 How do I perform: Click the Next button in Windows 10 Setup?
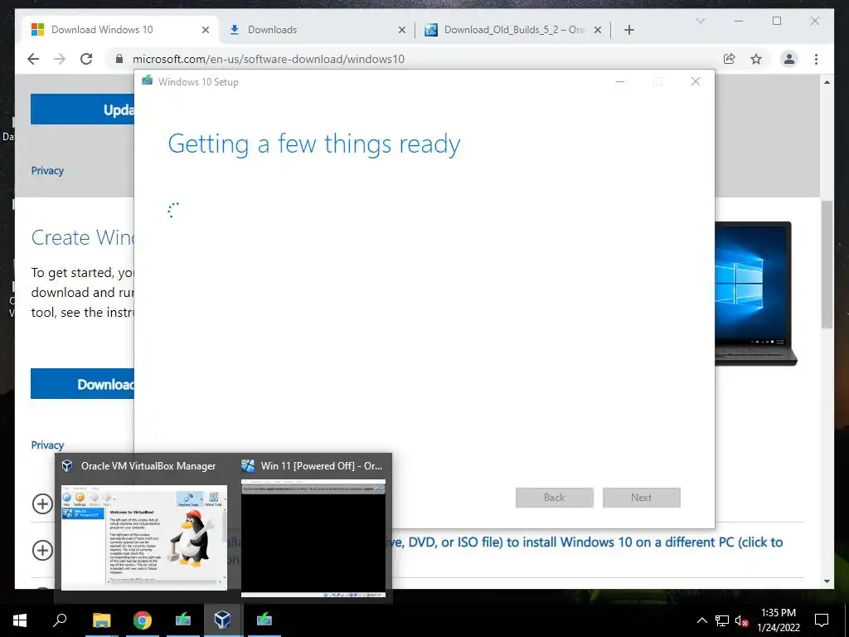pyautogui.click(x=642, y=498)
